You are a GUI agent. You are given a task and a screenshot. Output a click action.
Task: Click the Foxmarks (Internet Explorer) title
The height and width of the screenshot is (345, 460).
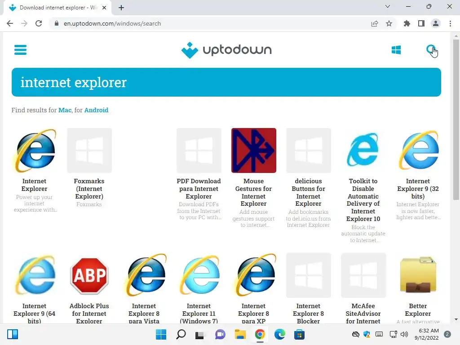[89, 189]
